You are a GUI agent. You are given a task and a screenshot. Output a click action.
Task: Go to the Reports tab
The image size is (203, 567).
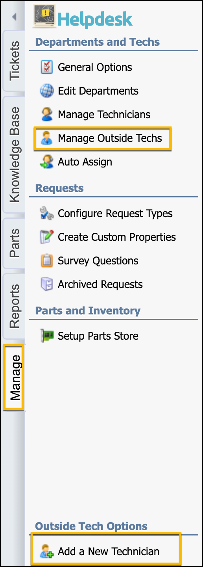coord(14,306)
